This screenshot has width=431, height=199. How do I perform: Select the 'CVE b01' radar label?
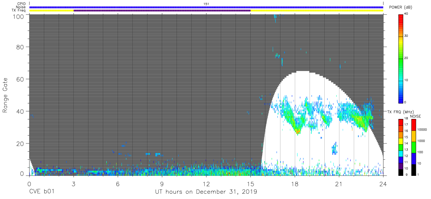click(42, 192)
